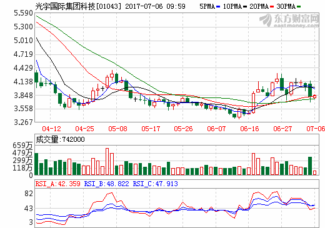Viewport: 325px width, 228px height.
Task: Click the 5PMA blue legend marker
Action: 218,7
